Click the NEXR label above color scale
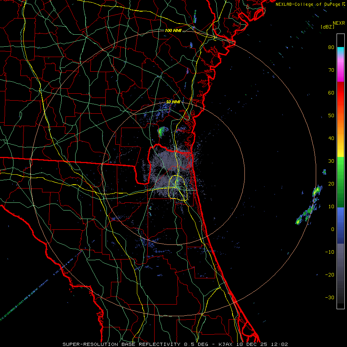This screenshot has width=347, height=347. (339, 23)
